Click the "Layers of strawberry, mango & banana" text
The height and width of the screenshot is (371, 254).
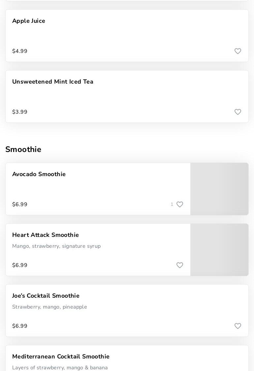click(60, 368)
